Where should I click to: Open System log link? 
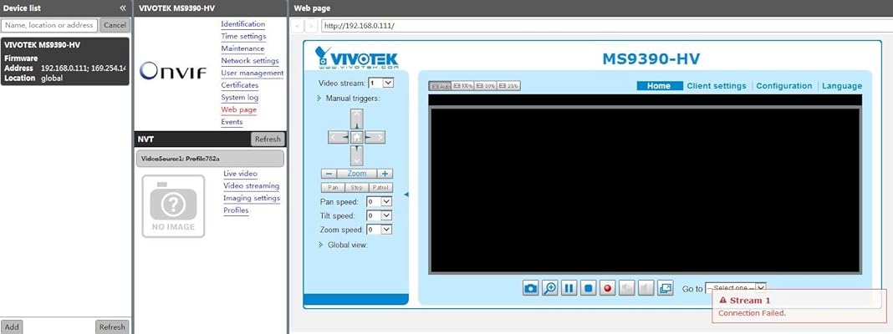[240, 98]
